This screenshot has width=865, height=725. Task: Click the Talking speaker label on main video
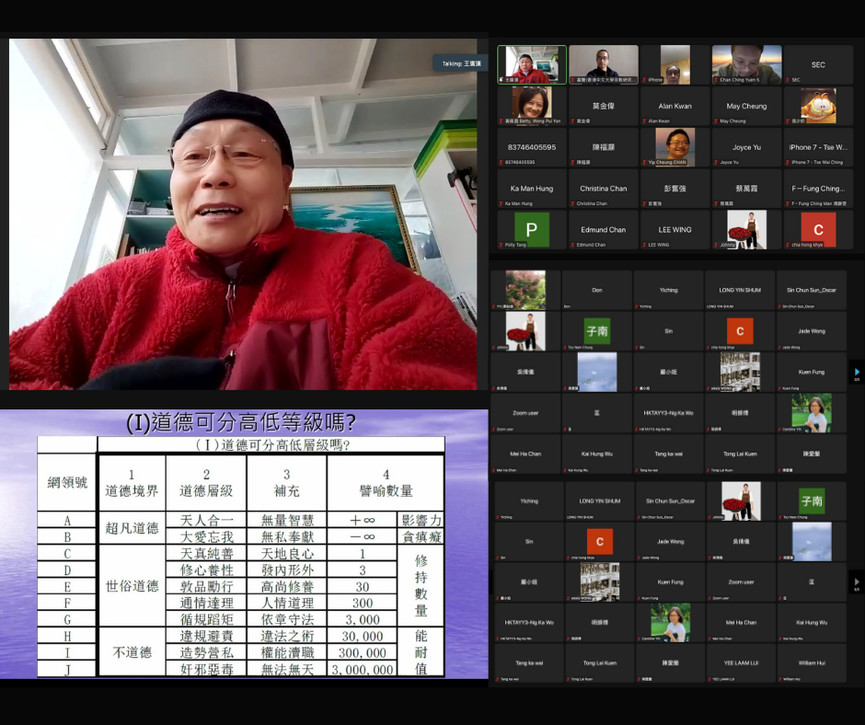coord(460,63)
